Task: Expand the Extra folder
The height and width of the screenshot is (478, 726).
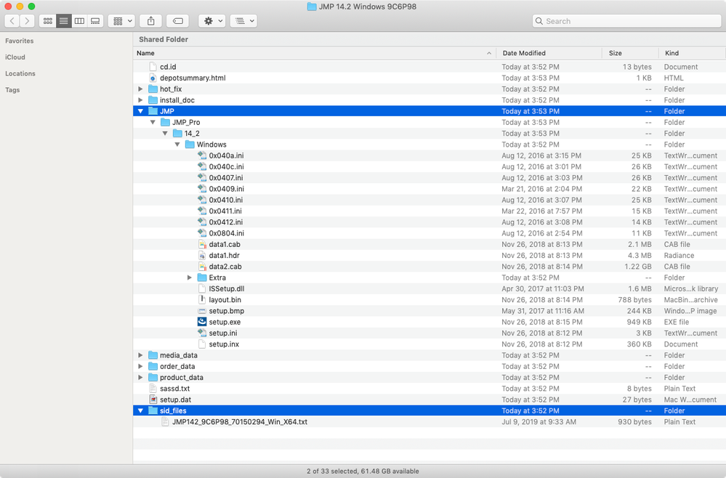Action: (x=190, y=278)
